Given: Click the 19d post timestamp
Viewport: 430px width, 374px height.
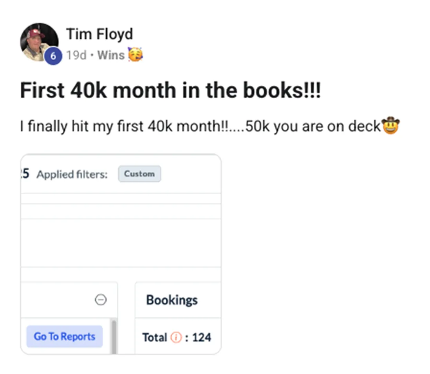Looking at the screenshot, I should coord(76,55).
